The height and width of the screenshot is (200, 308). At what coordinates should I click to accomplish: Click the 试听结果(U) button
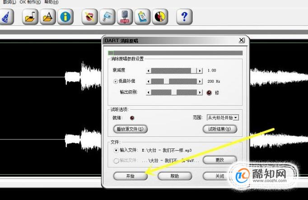220,129
